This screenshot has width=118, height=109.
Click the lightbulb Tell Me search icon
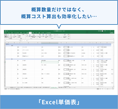tap(46, 33)
